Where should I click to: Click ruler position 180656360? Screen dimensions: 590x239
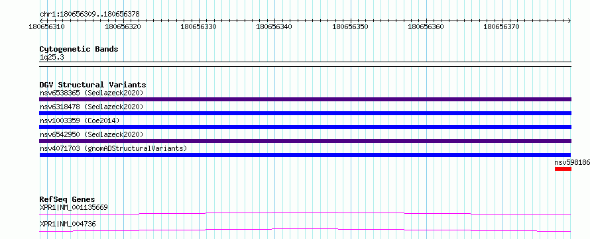click(426, 26)
